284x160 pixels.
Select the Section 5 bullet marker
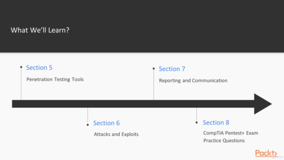point(21,67)
